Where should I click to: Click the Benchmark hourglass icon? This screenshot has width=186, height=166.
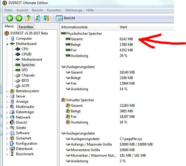click(x=12, y=154)
